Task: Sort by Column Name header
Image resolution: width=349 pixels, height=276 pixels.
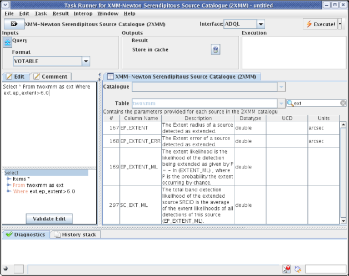Action: pos(141,118)
